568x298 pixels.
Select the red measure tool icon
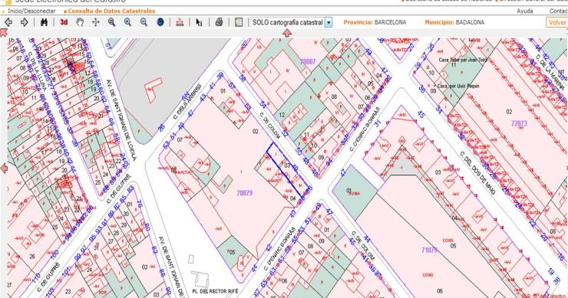click(x=180, y=22)
